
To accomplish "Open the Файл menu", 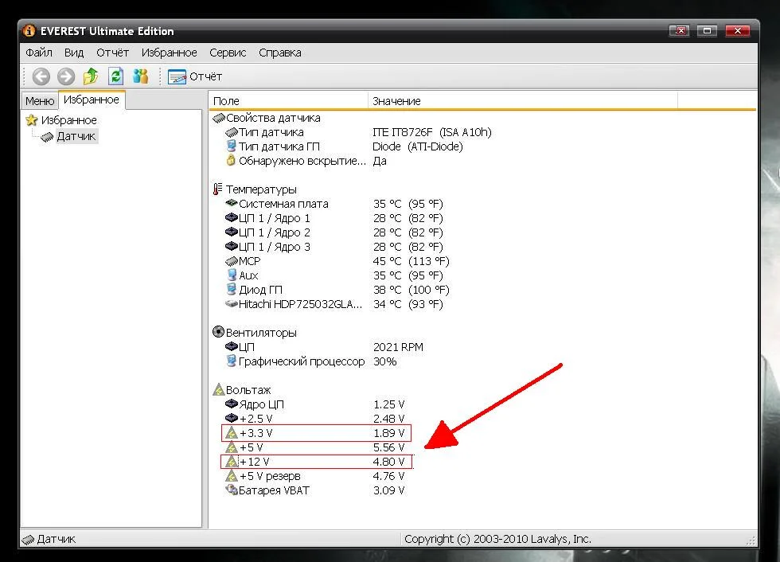I will pos(39,53).
